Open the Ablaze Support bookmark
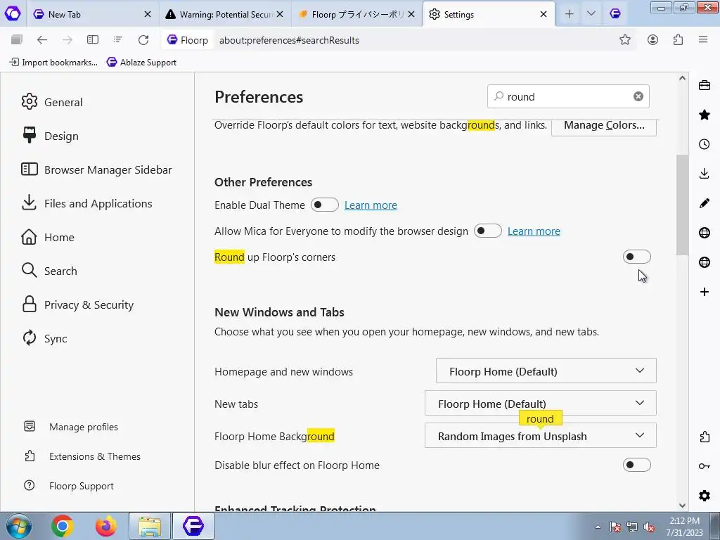This screenshot has height=540, width=720. pos(141,63)
